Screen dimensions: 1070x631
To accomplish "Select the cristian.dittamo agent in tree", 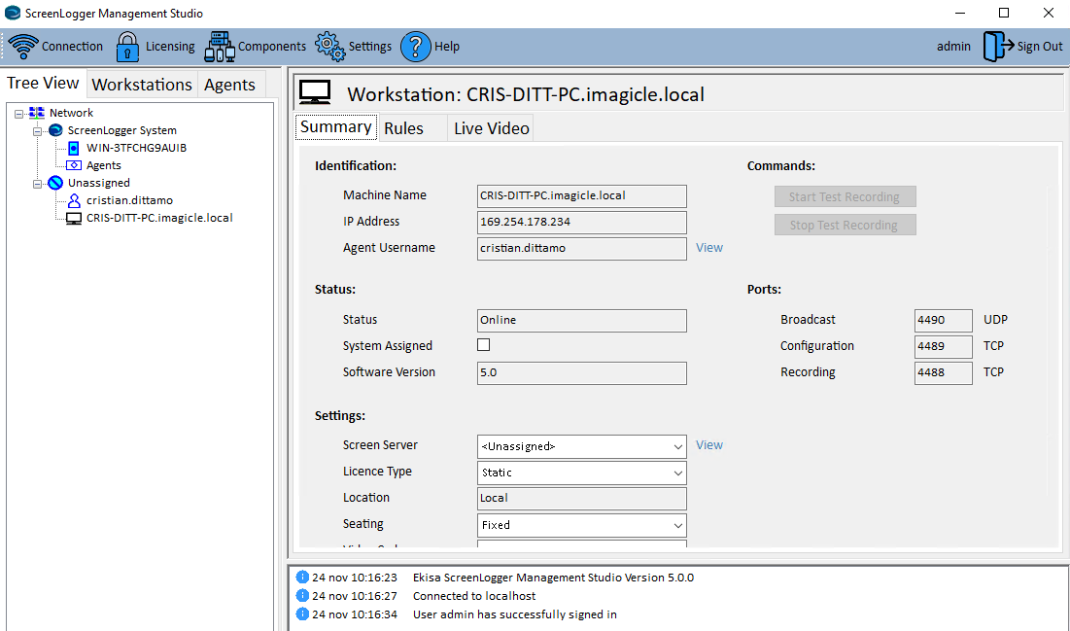I will [129, 200].
